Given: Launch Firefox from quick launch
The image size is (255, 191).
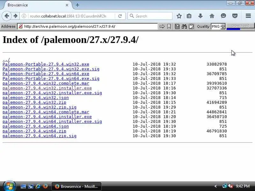Looking at the screenshot, I should pyautogui.click(x=45, y=186).
